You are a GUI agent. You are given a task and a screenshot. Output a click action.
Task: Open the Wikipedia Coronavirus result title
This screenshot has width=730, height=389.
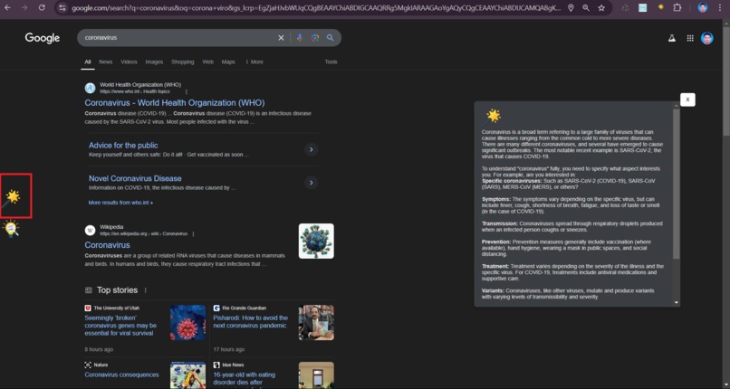(x=107, y=245)
